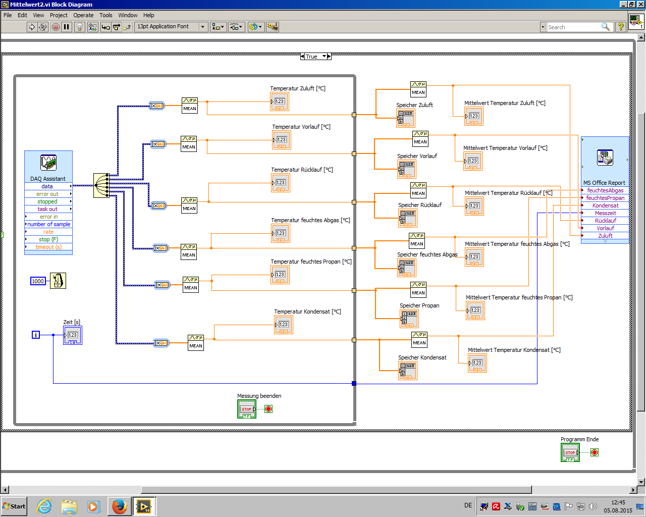
Task: Click the Pause button in the toolbar
Action: click(67, 27)
